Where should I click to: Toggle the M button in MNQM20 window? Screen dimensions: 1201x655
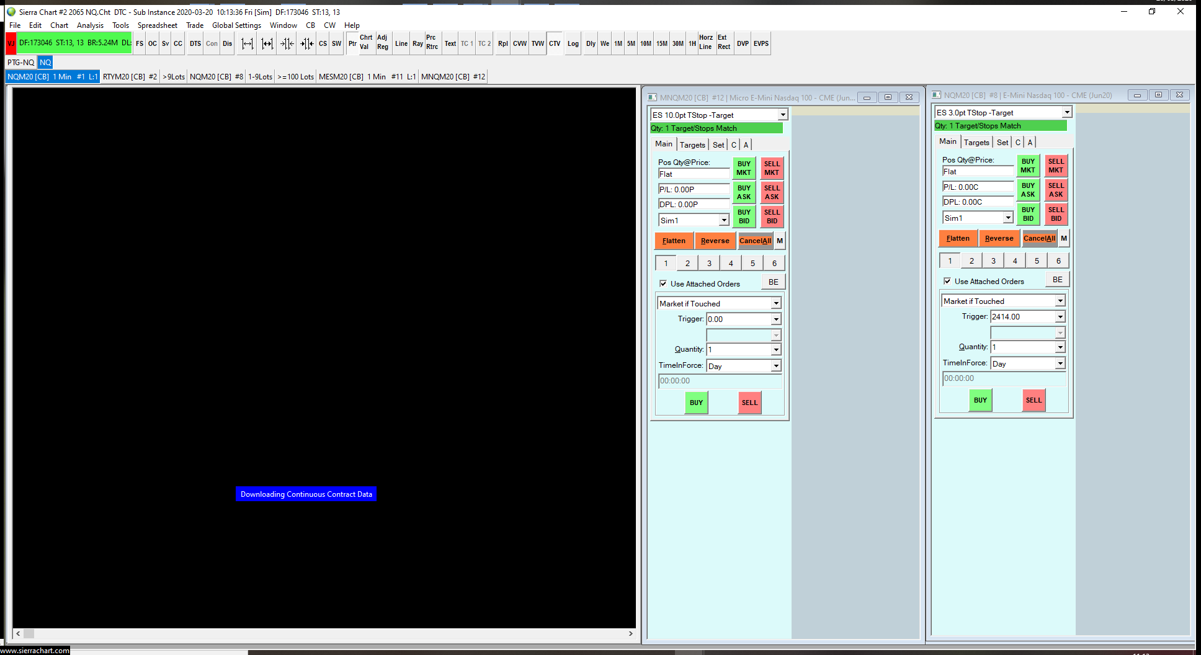780,241
